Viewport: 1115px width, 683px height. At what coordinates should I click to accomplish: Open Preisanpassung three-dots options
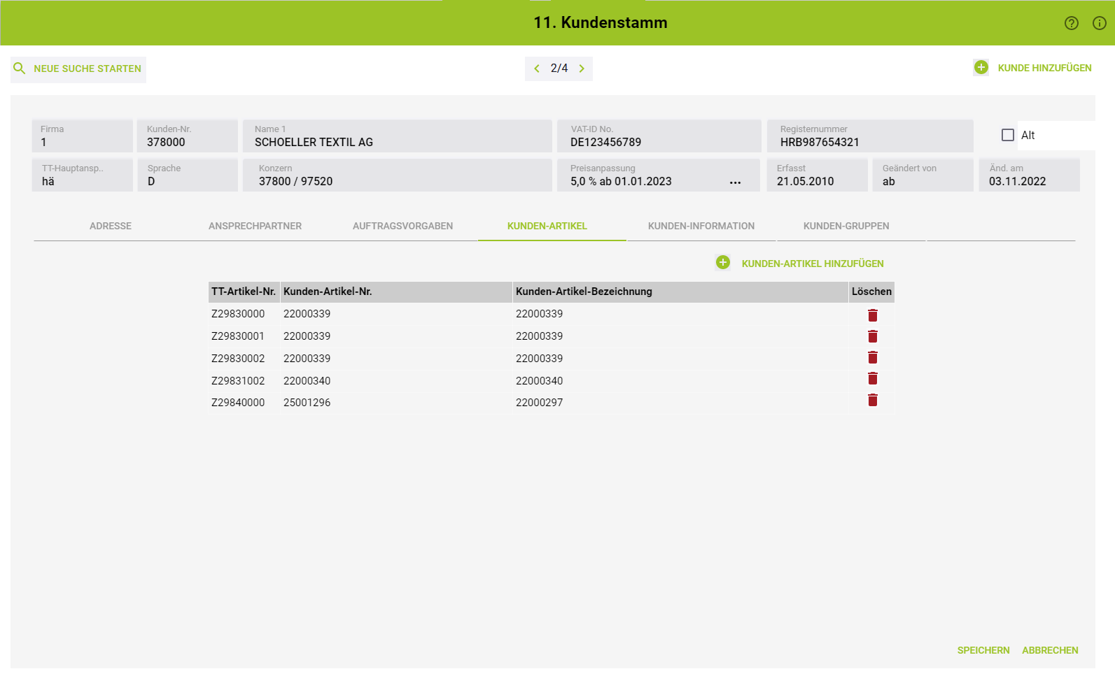735,182
